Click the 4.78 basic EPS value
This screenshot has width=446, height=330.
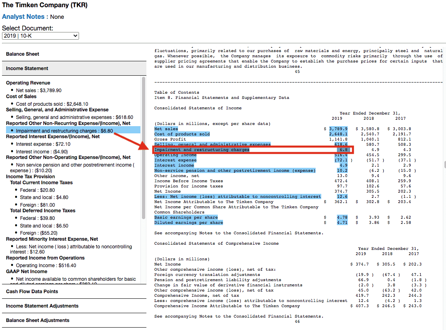click(342, 217)
